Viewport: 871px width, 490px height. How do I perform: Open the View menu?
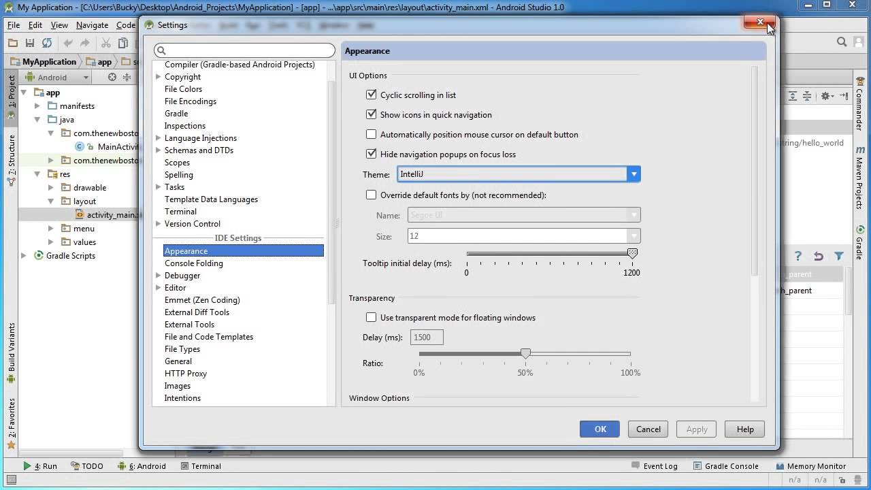click(x=59, y=24)
